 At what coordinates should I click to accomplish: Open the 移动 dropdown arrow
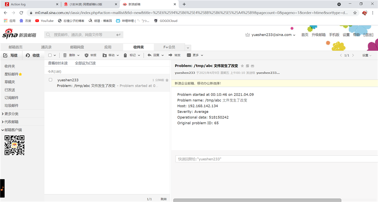click(118, 55)
